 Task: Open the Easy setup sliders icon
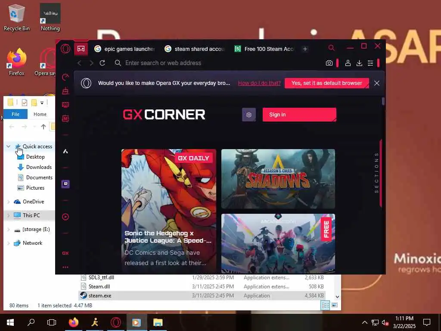[x=370, y=63]
